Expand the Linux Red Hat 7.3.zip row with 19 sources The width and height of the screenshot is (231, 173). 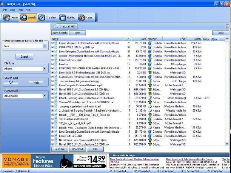click(x=52, y=60)
